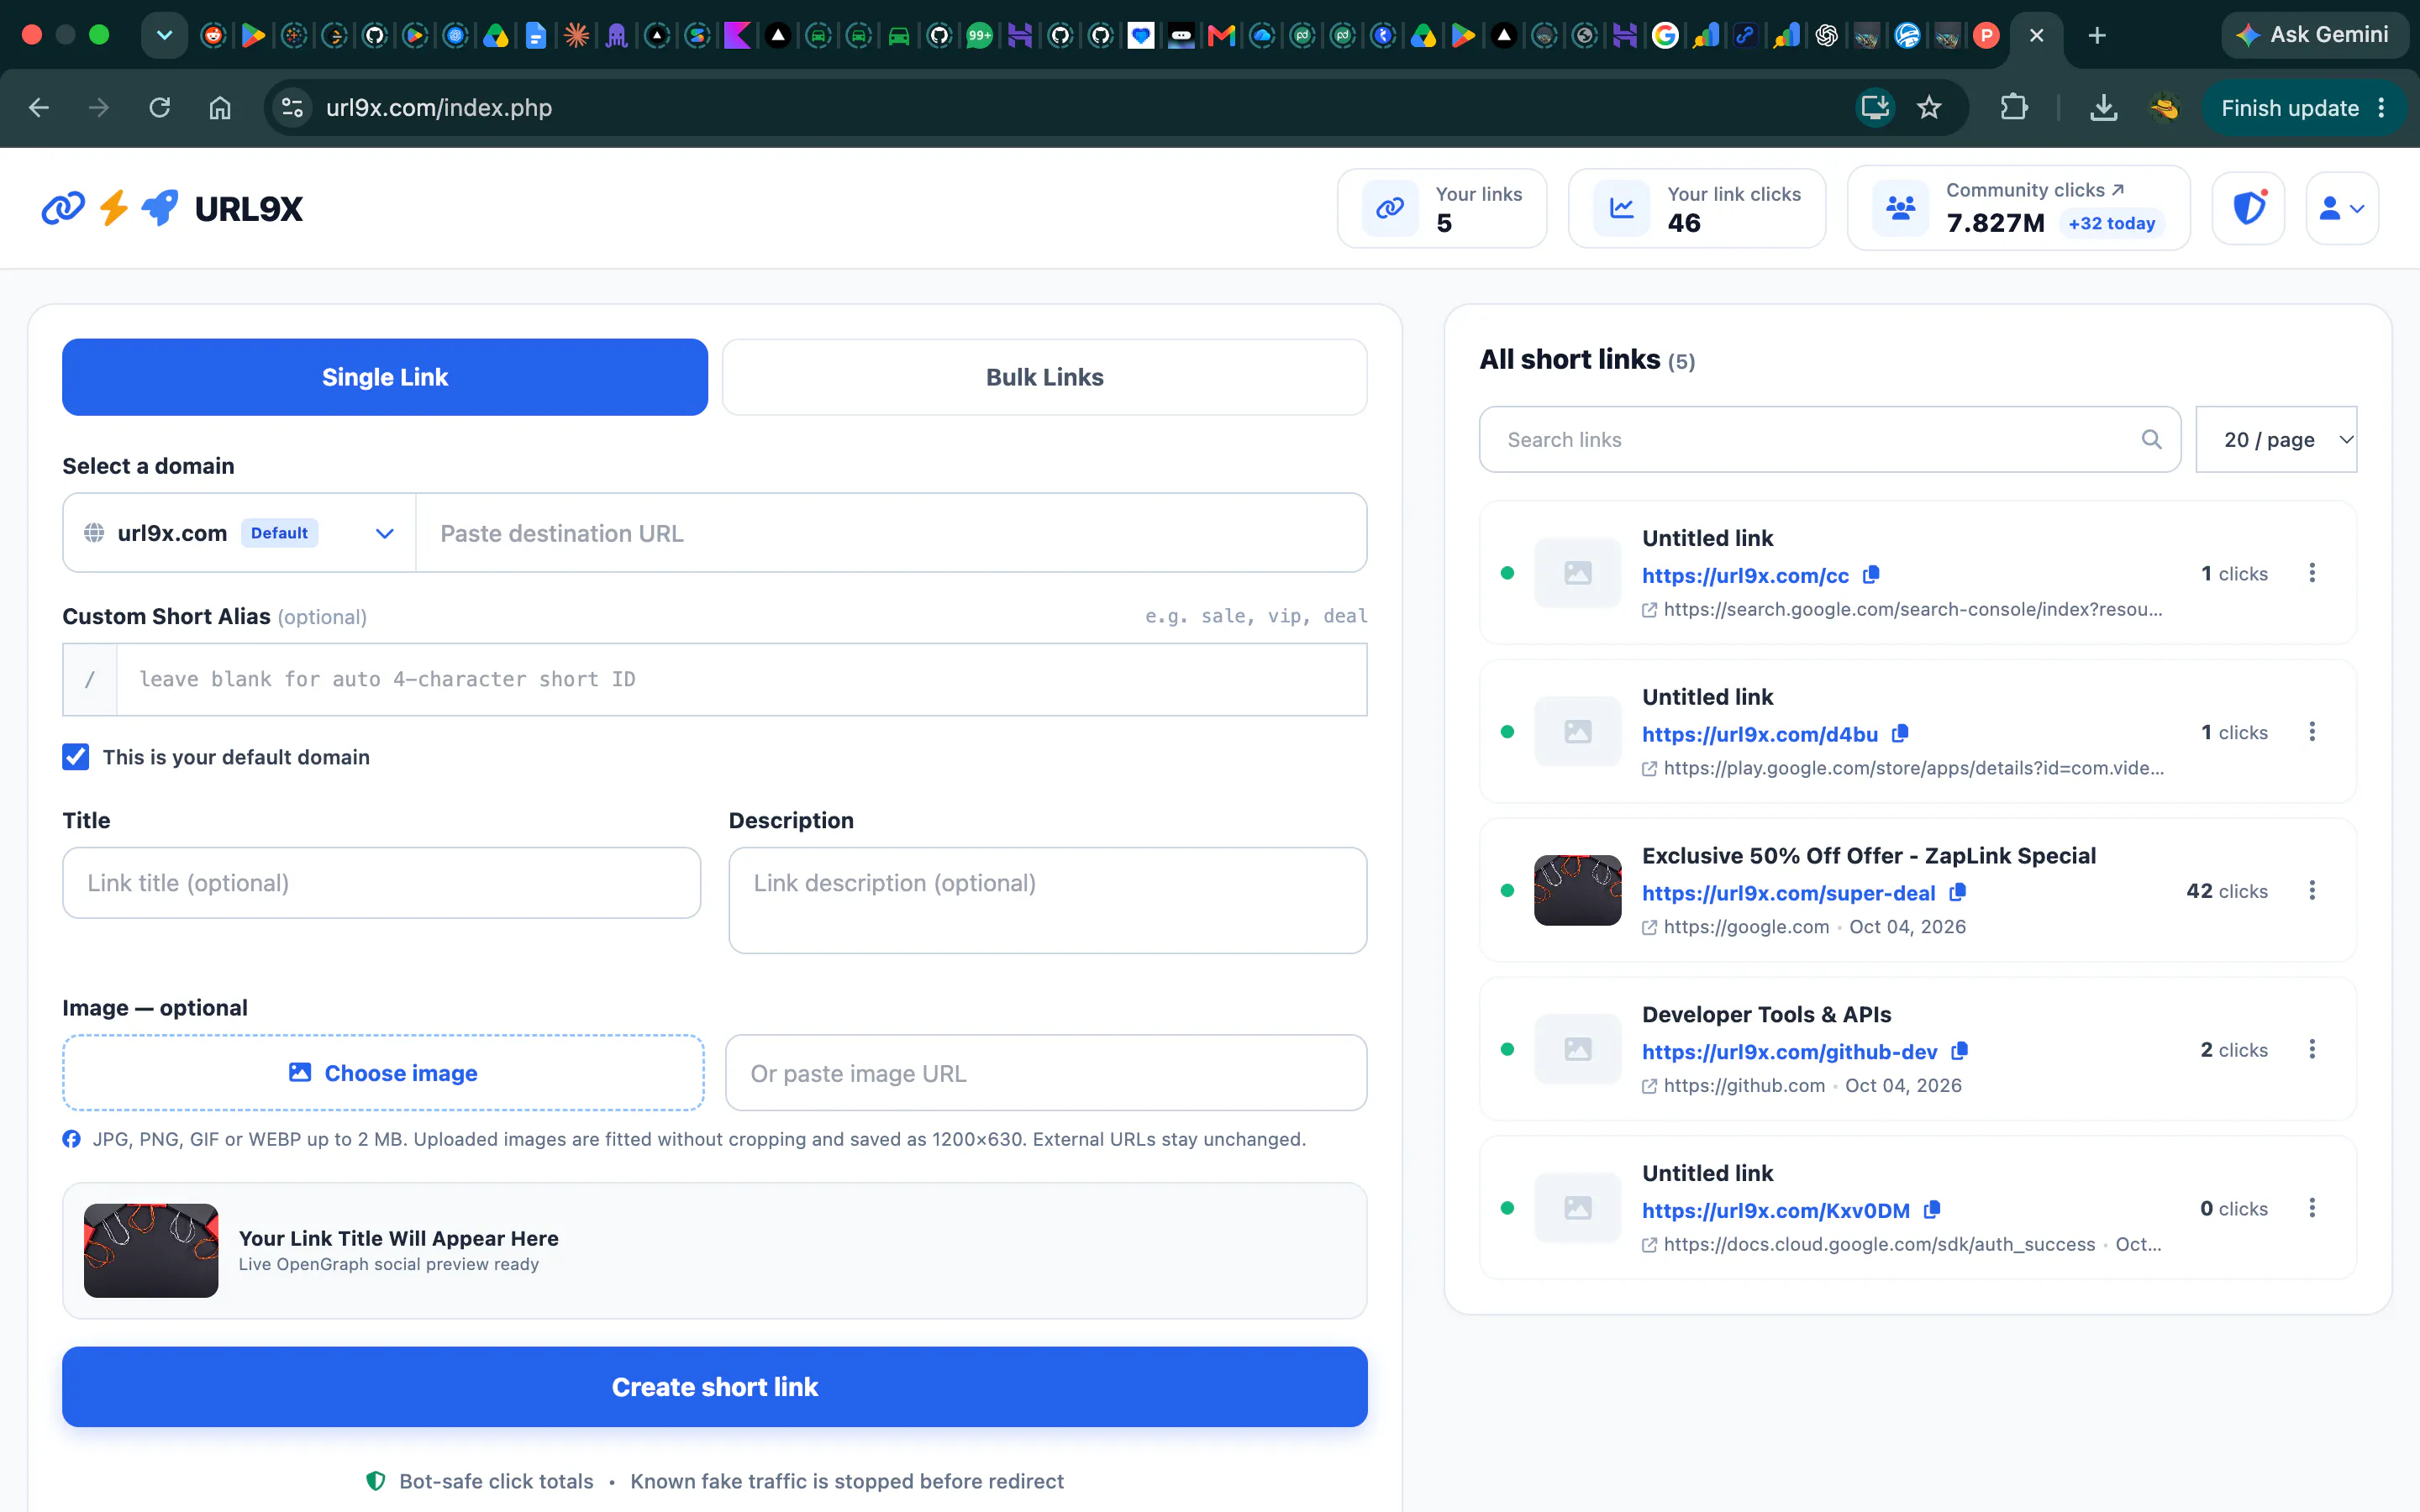The height and width of the screenshot is (1512, 2420).
Task: Click the OpenGraph preview thumbnail image
Action: coord(151,1250)
